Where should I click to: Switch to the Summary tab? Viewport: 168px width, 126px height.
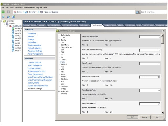(42, 25)
